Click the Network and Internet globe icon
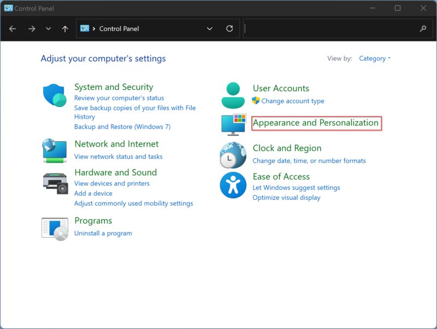Image resolution: width=437 pixels, height=329 pixels. pyautogui.click(x=55, y=151)
